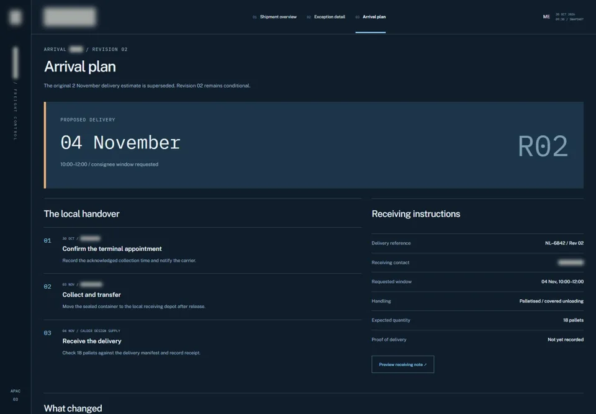Click the Delivery reference label
This screenshot has height=414, width=596.
[391, 243]
